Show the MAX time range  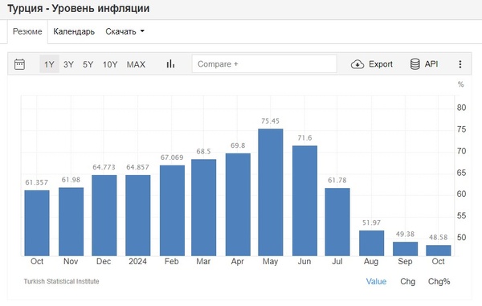(136, 64)
